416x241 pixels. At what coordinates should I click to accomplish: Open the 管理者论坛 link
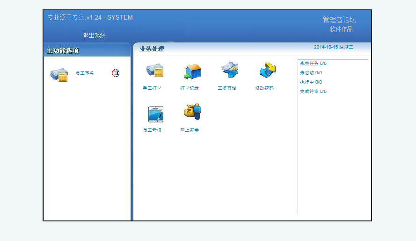point(339,20)
